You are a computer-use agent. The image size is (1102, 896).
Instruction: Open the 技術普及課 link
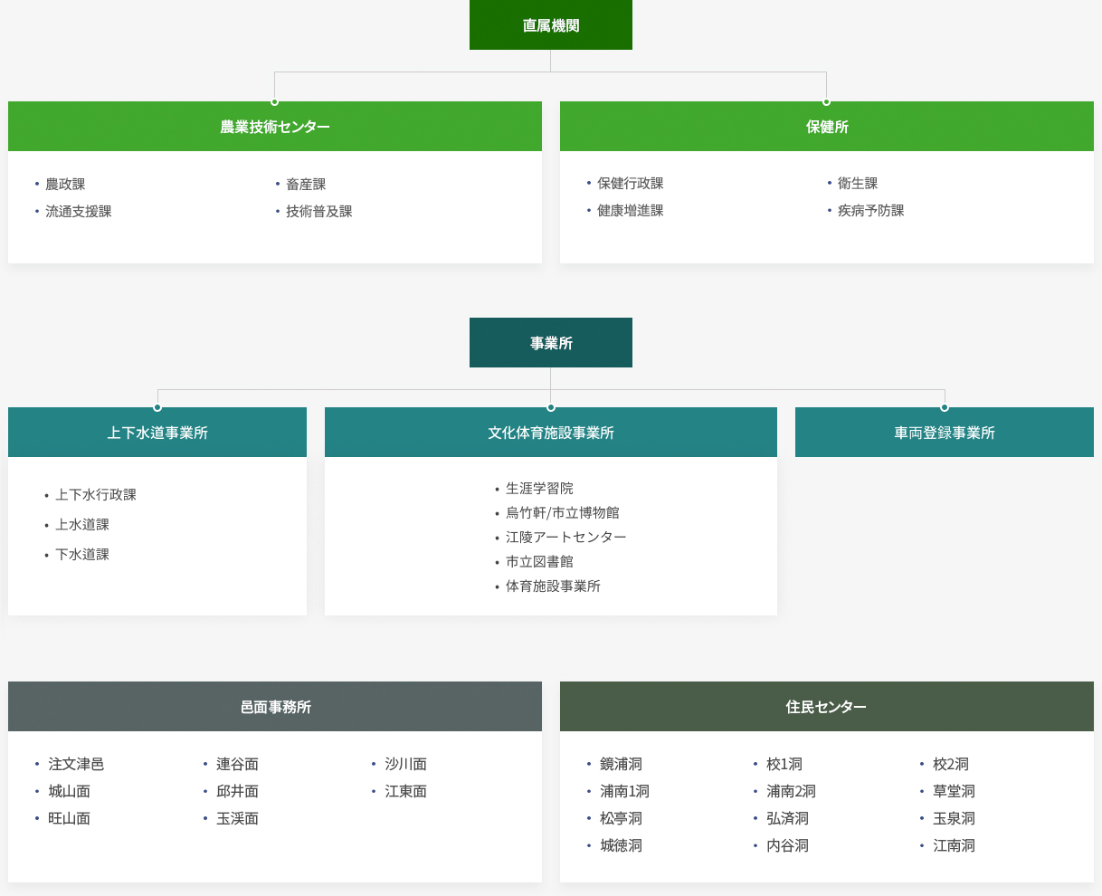(319, 211)
